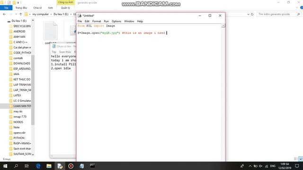Click the Explorer up-folder arrow
Image resolution: width=303 pixels, height=170 pixels.
click(x=21, y=14)
